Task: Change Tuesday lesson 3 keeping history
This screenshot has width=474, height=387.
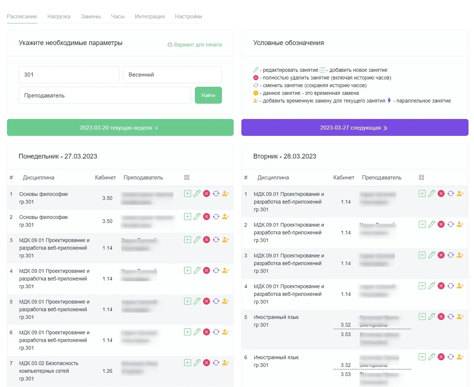Action: point(451,255)
